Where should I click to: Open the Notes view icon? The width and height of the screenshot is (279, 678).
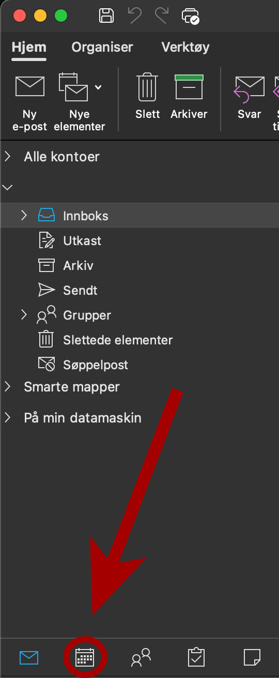[252, 657]
